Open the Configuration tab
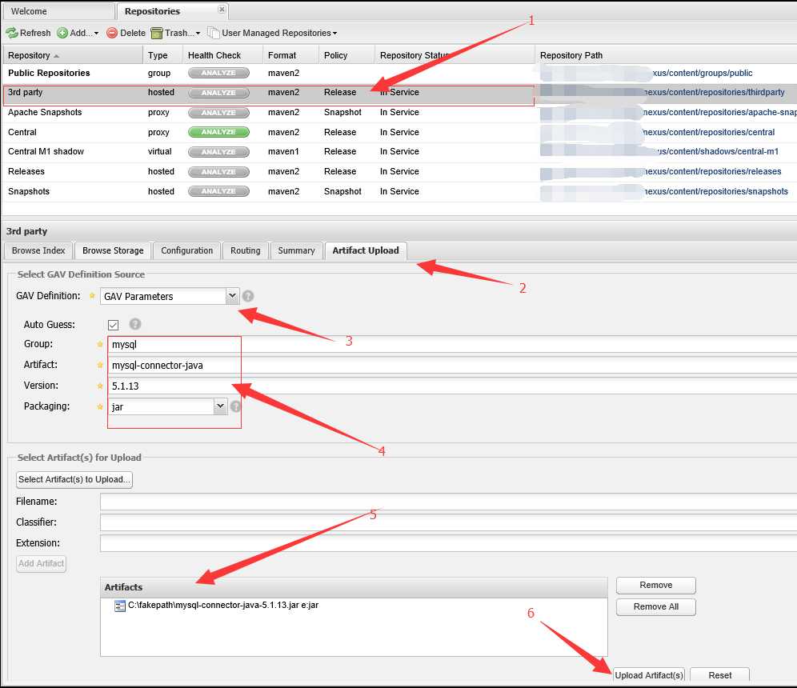 pos(186,250)
